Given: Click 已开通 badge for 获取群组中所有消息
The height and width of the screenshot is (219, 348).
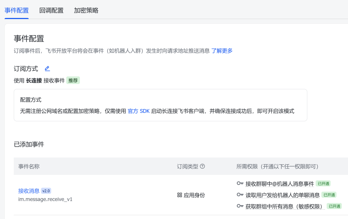Looking at the screenshot, I should pyautogui.click(x=334, y=206).
